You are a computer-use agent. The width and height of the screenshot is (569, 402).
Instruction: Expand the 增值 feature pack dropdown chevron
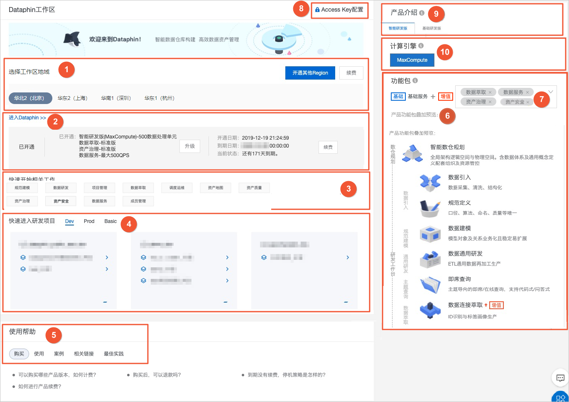pos(551,92)
